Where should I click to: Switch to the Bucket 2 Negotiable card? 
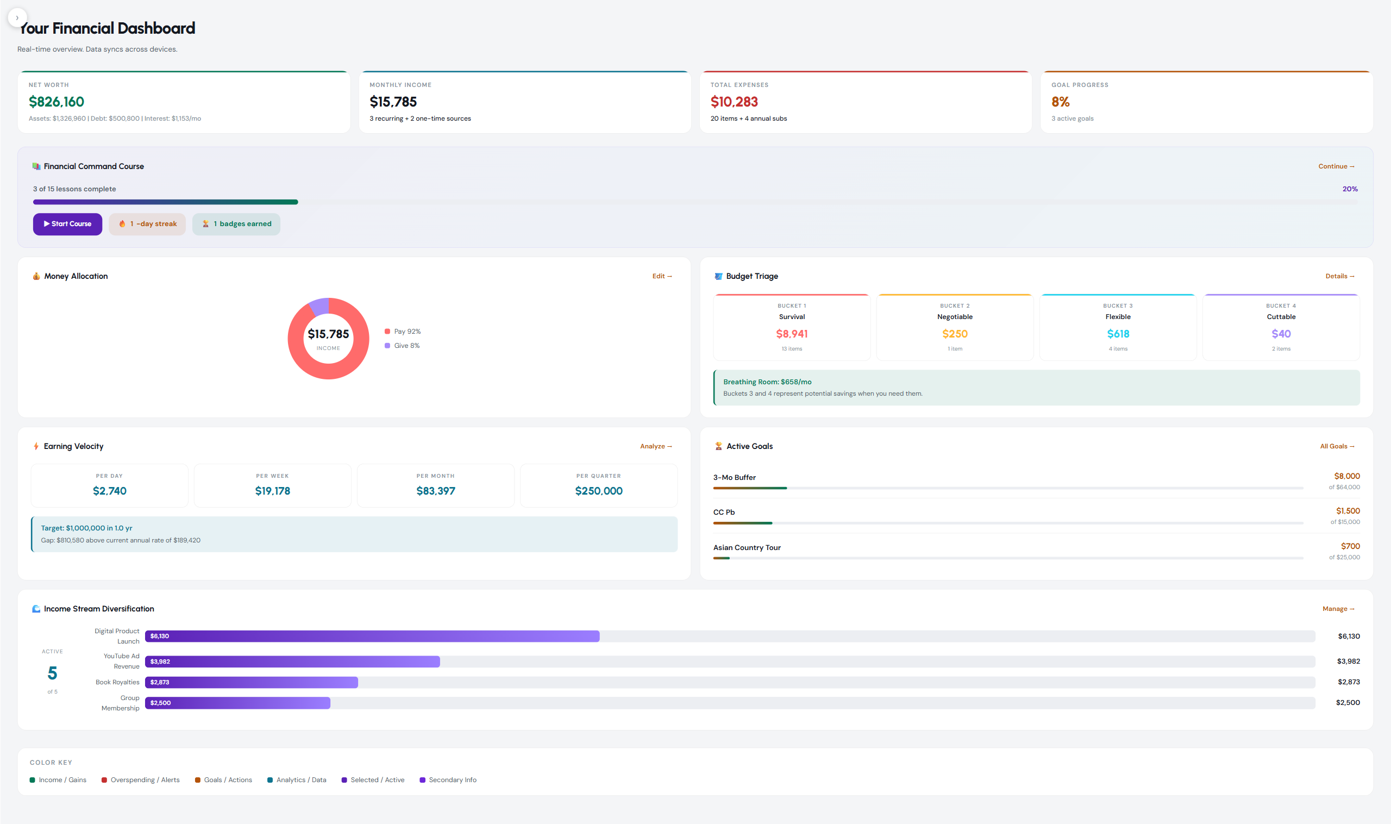pyautogui.click(x=955, y=327)
